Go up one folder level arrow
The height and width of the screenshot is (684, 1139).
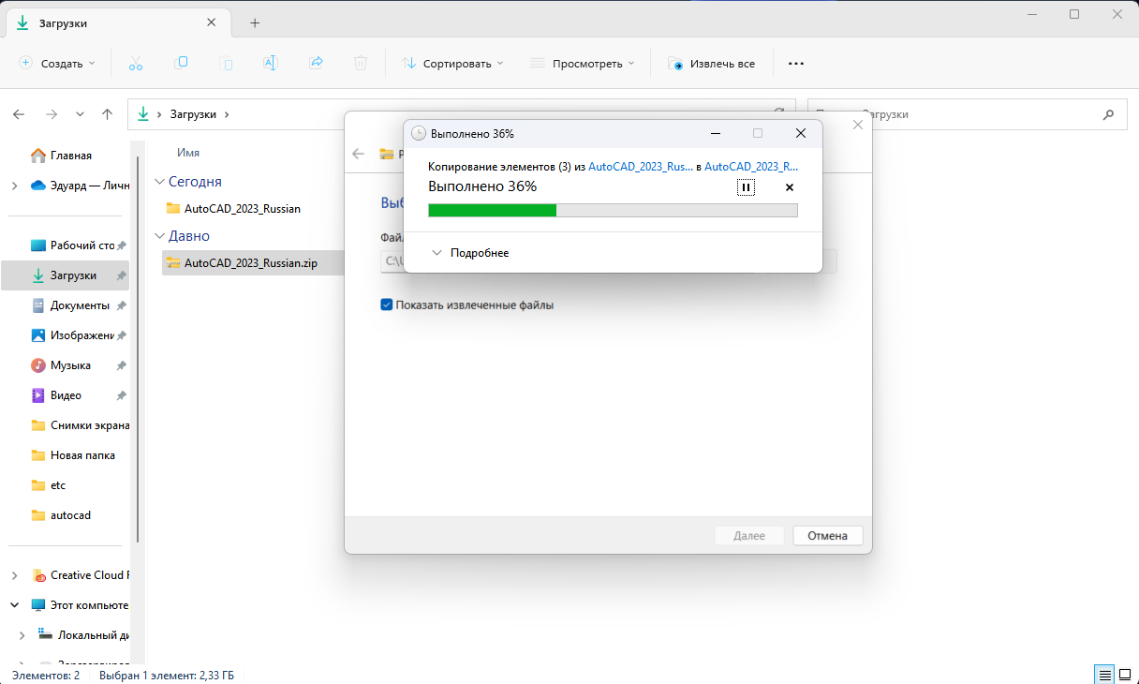coord(108,114)
